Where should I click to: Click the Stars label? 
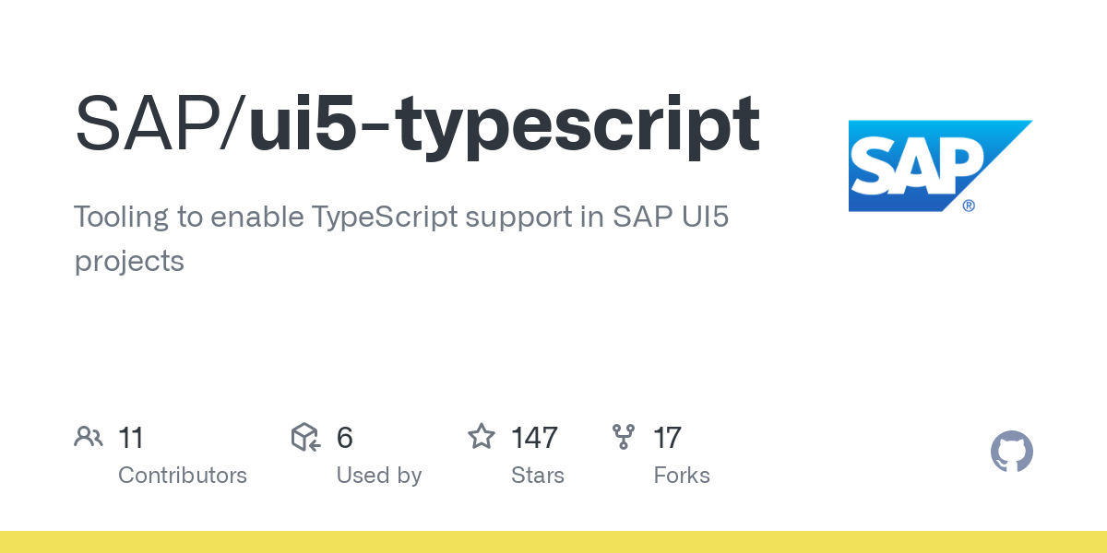(538, 476)
